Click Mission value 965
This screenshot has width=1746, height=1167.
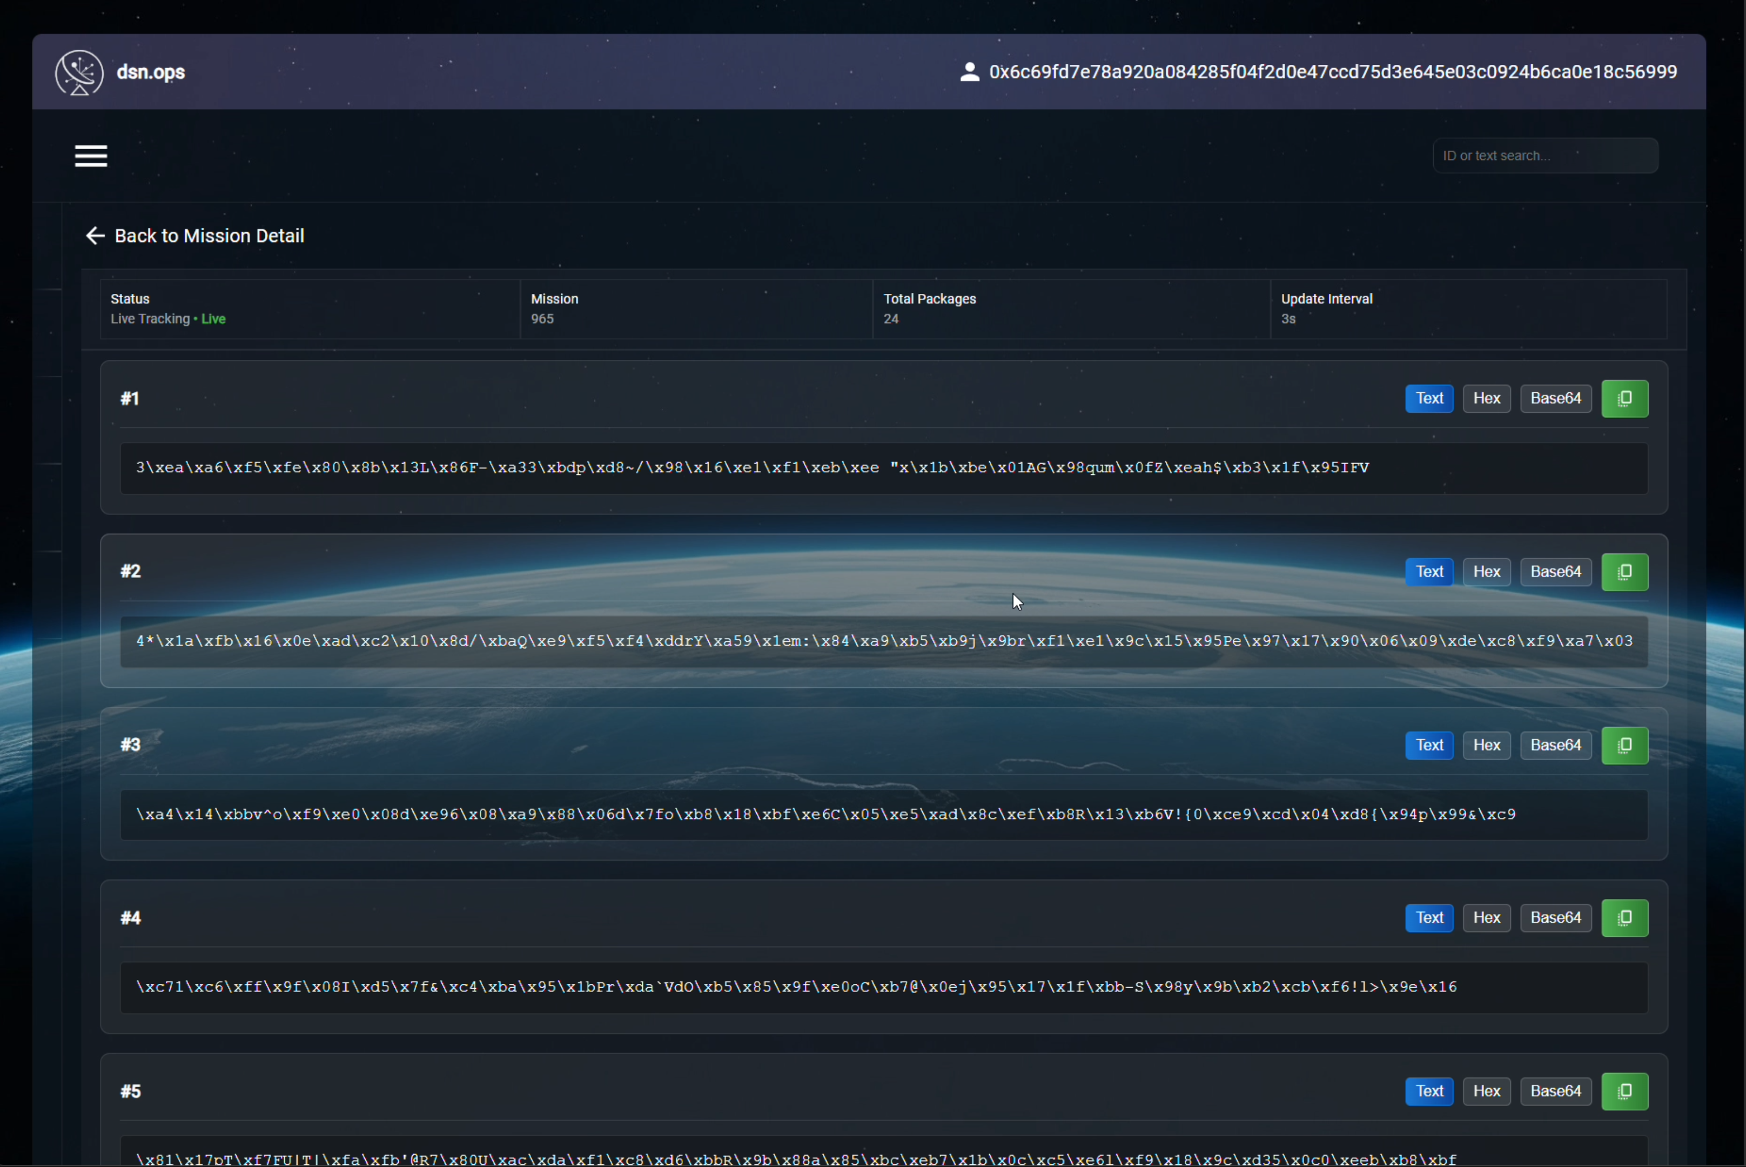click(x=542, y=319)
